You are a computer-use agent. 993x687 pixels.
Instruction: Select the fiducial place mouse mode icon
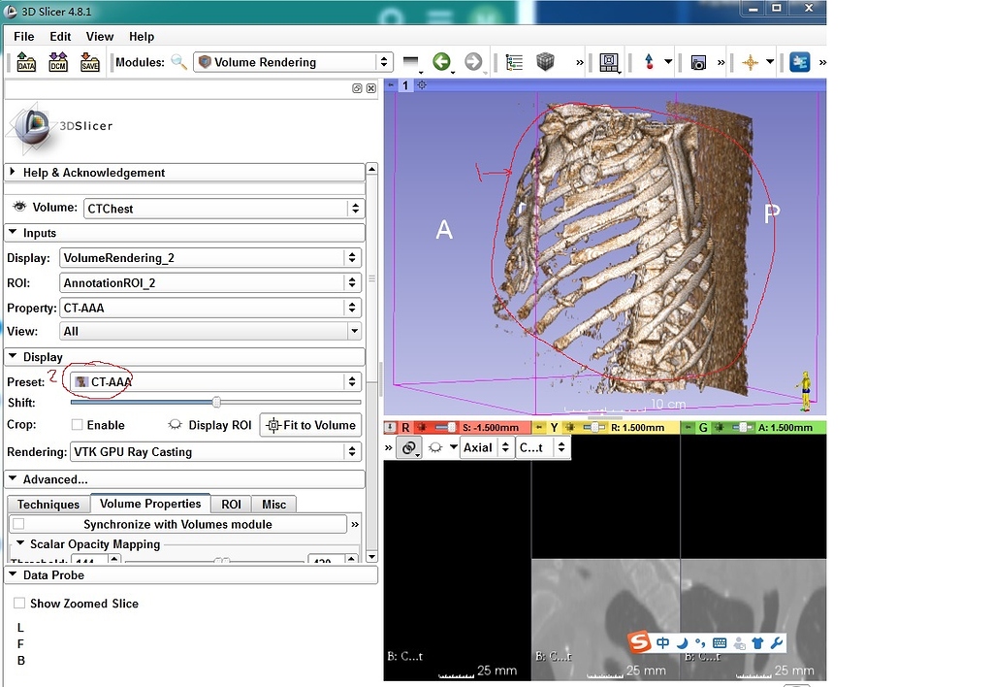[x=649, y=62]
